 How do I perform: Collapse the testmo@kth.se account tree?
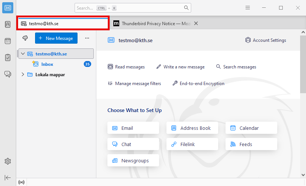(23, 54)
